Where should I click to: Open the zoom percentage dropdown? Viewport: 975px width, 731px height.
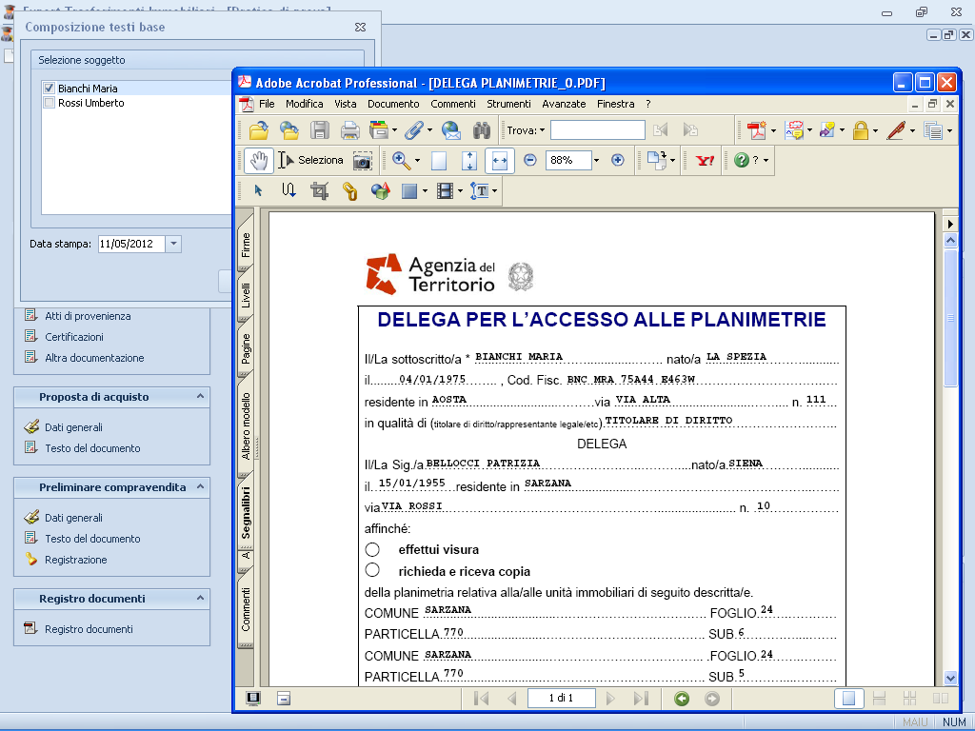(x=597, y=161)
